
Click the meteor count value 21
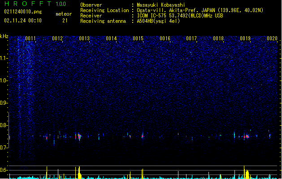(65, 21)
